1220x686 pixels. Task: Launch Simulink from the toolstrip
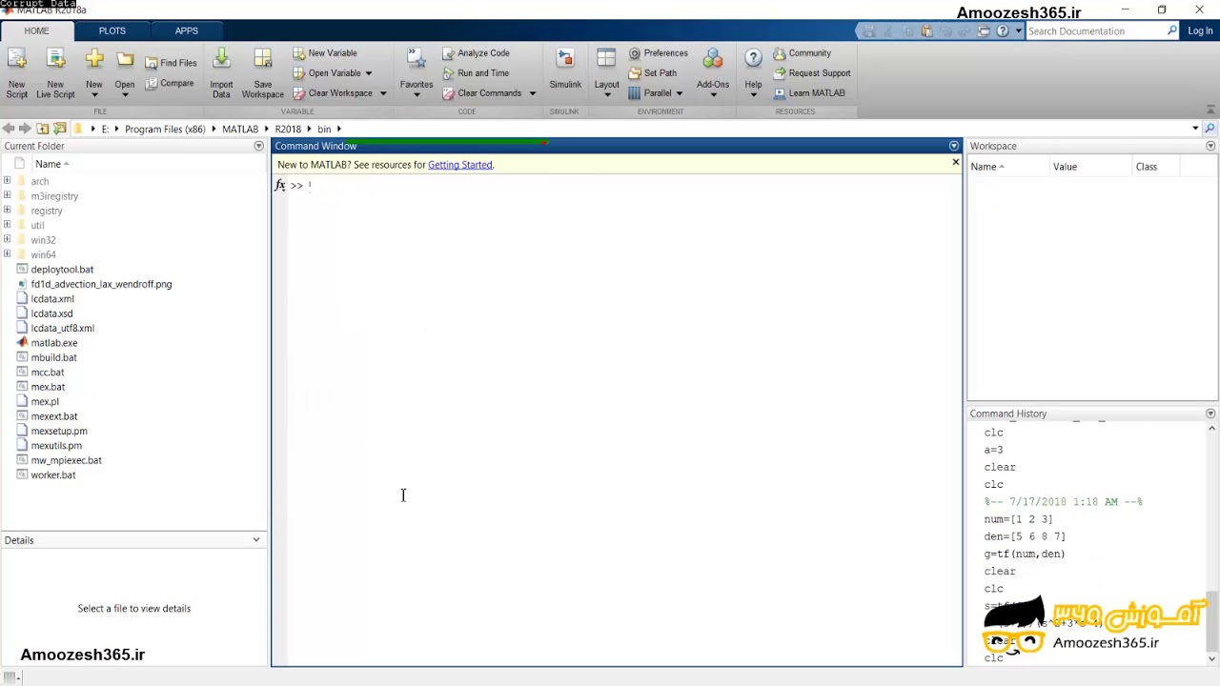(565, 71)
